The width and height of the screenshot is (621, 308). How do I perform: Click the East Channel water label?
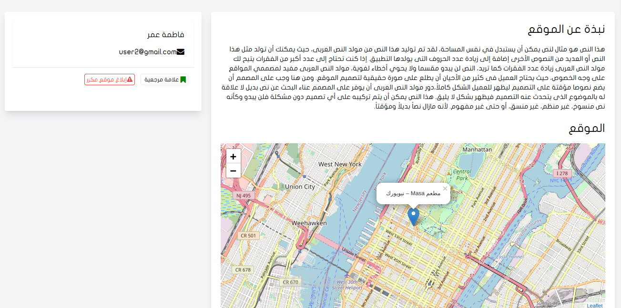click(509, 257)
